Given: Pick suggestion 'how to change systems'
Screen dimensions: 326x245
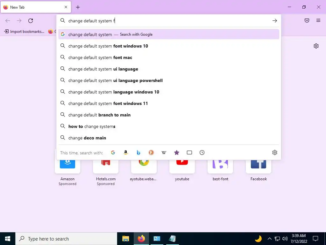Looking at the screenshot, I should 169,126.
